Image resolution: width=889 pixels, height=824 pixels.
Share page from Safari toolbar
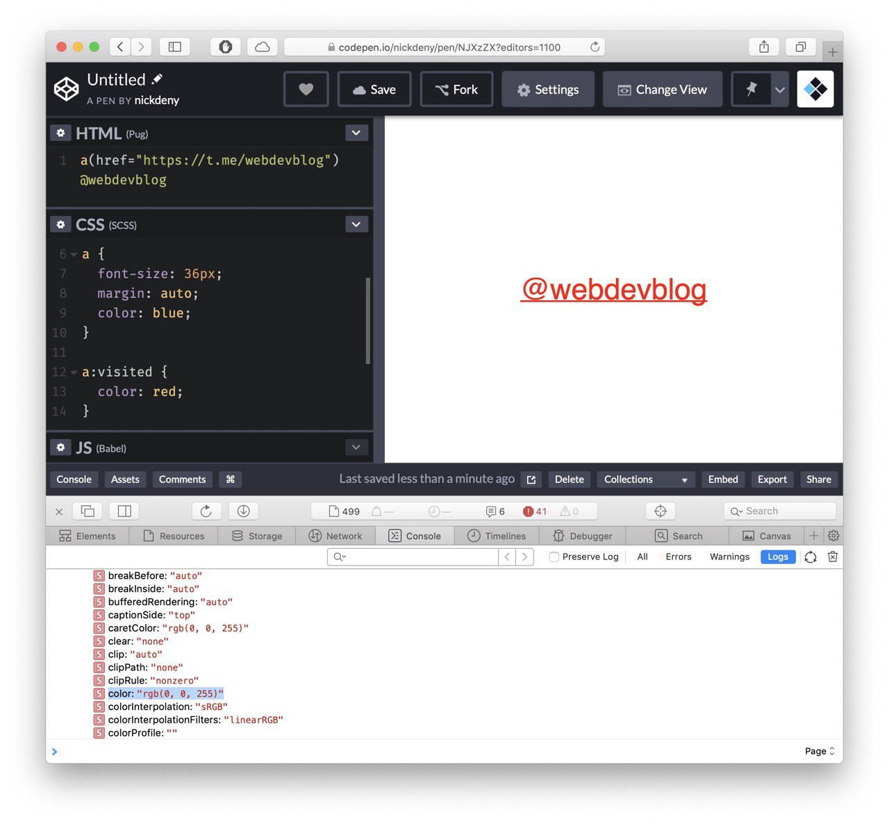click(x=764, y=47)
